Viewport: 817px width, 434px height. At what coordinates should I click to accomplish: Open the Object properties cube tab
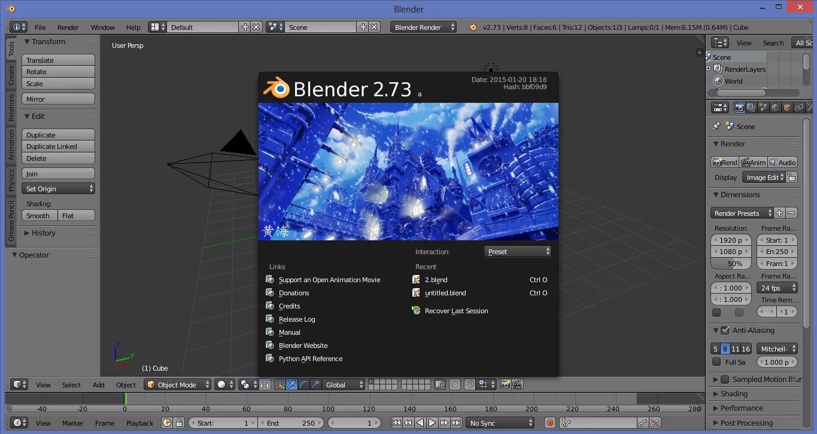(787, 108)
